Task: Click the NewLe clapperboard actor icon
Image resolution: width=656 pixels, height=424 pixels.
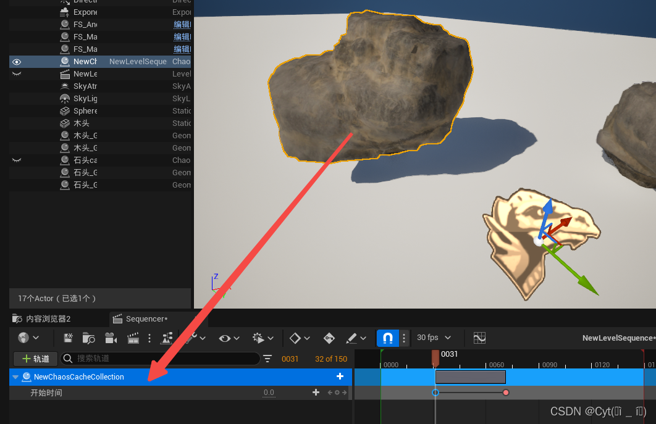Action: pos(64,74)
